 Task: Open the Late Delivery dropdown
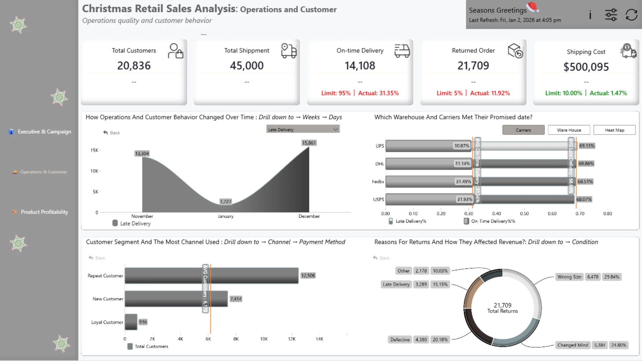click(303, 129)
